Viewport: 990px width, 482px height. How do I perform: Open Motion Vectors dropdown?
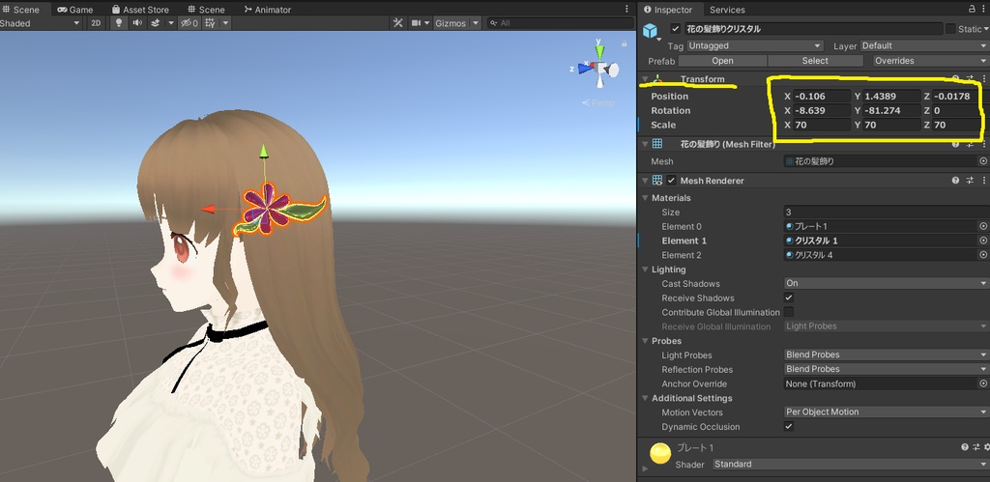[886, 412]
